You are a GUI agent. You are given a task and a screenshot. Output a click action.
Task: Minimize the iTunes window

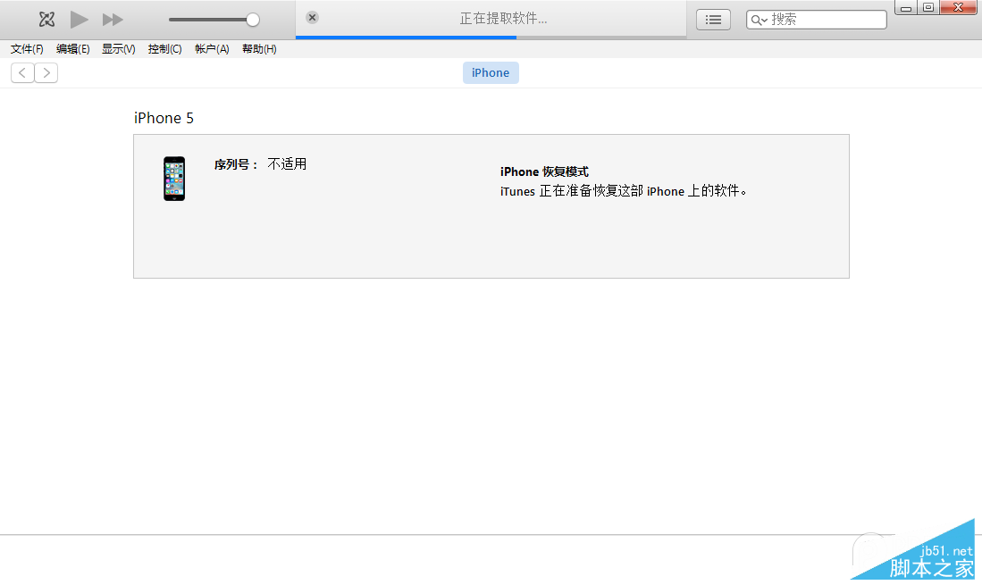click(905, 7)
